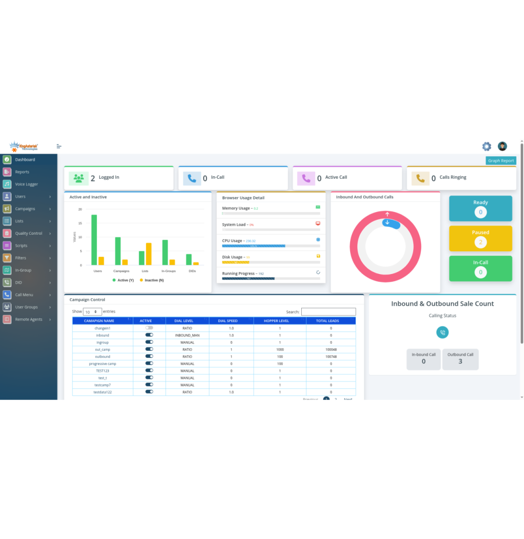The image size is (524, 539).
Task: Click the Call Menu phone icon
Action: tap(7, 295)
